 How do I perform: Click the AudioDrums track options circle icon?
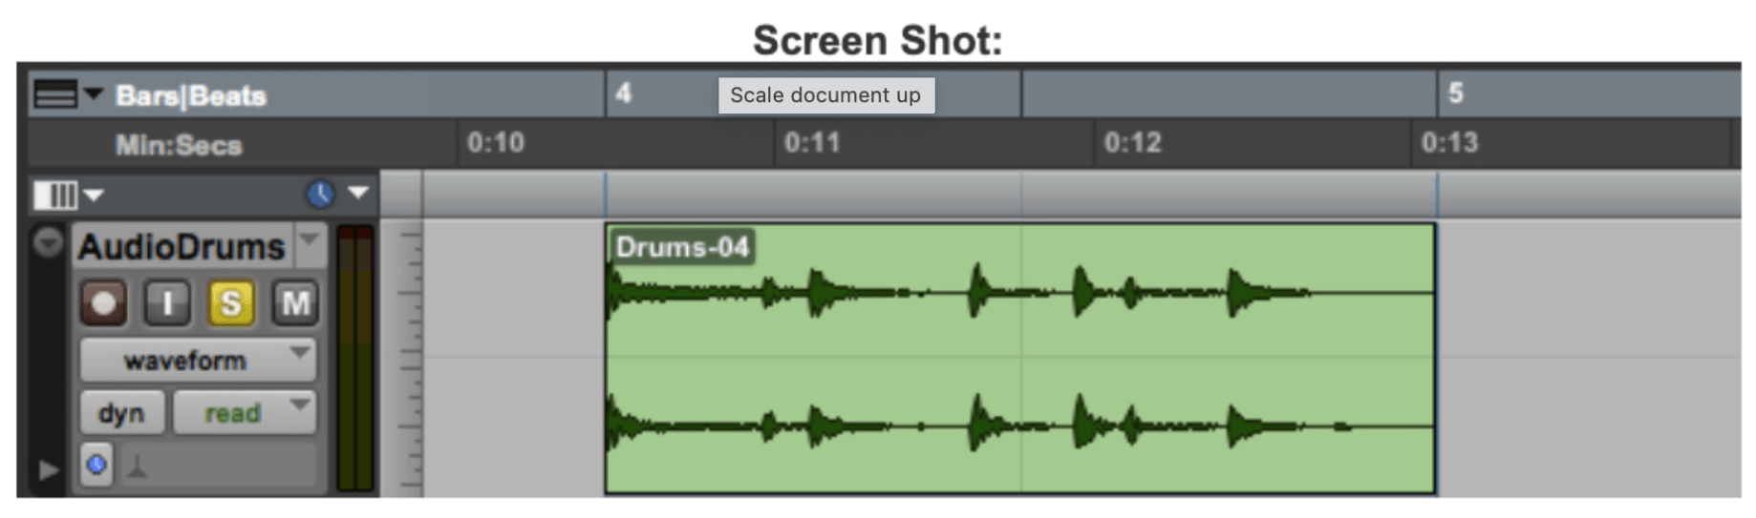[48, 242]
